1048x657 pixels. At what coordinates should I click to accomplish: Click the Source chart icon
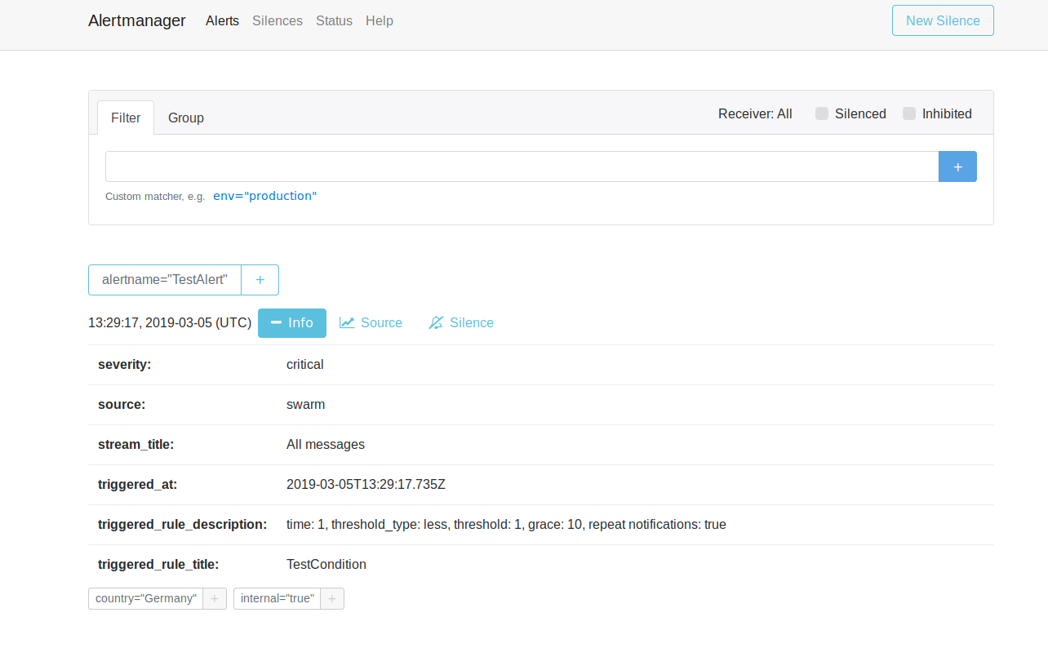347,322
